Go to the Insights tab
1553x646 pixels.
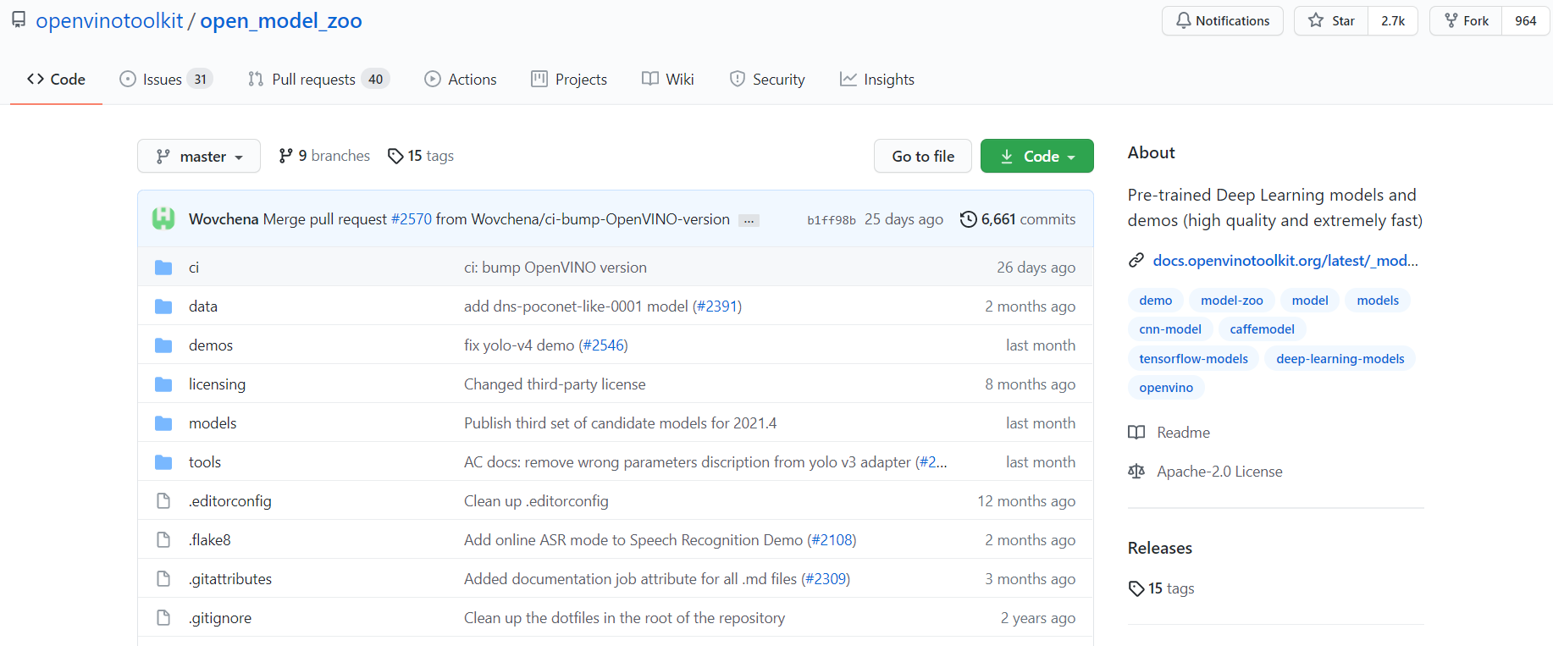click(x=877, y=80)
